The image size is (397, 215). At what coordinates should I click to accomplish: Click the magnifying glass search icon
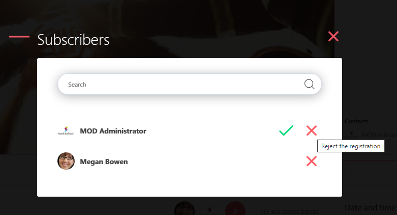[309, 84]
